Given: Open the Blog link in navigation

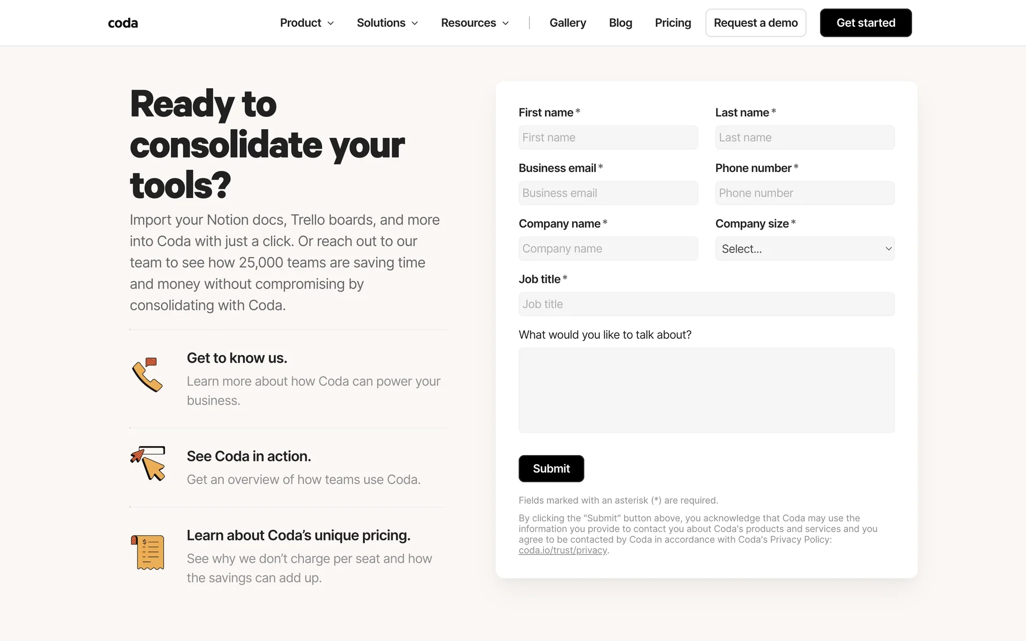Looking at the screenshot, I should pos(620,23).
